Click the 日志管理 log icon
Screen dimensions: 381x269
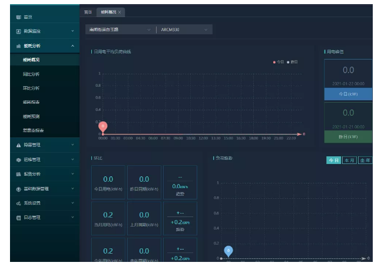(18, 218)
